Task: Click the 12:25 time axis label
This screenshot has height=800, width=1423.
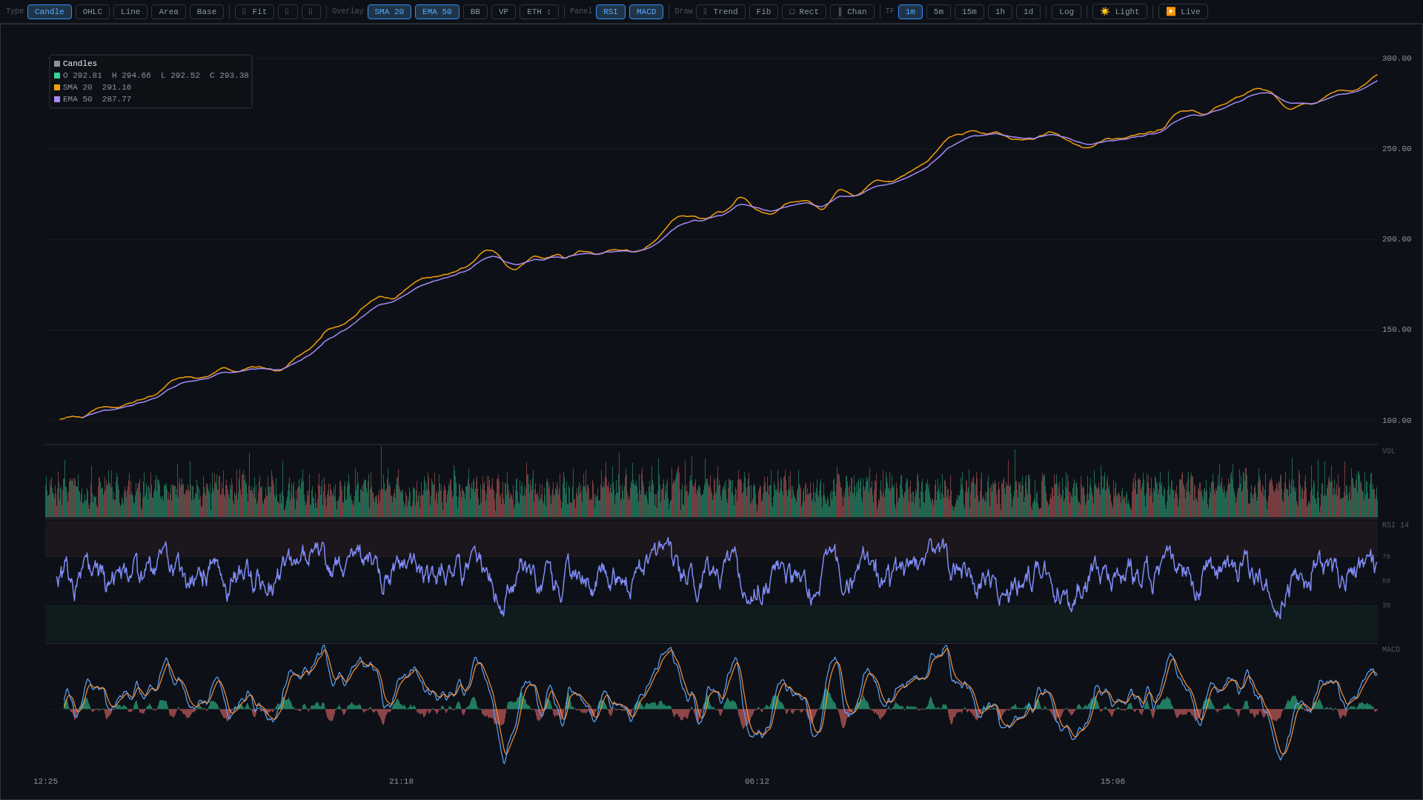Action: [45, 781]
